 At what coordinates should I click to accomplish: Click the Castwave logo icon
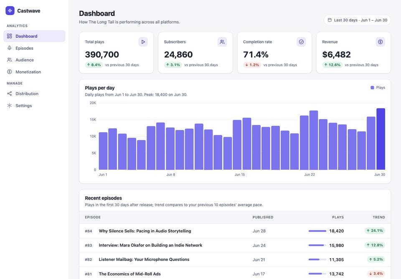(10, 10)
